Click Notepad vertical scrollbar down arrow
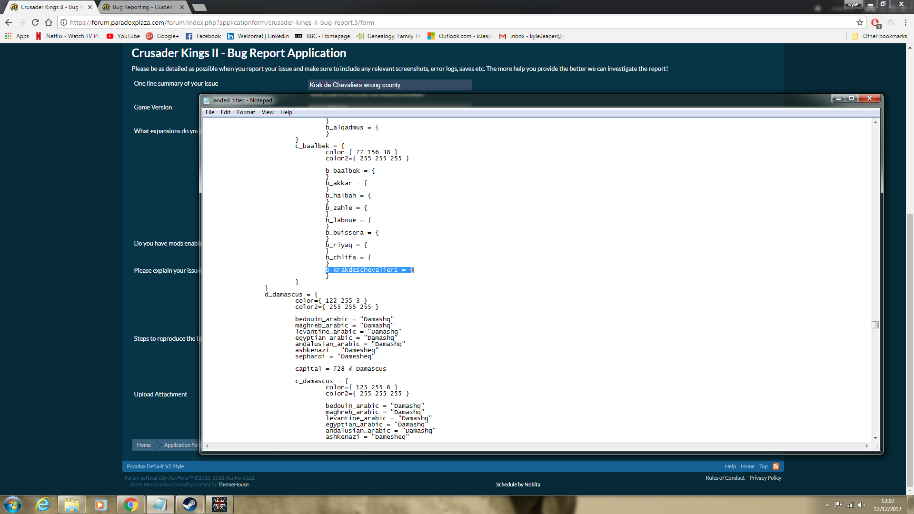The height and width of the screenshot is (514, 914). [x=875, y=438]
